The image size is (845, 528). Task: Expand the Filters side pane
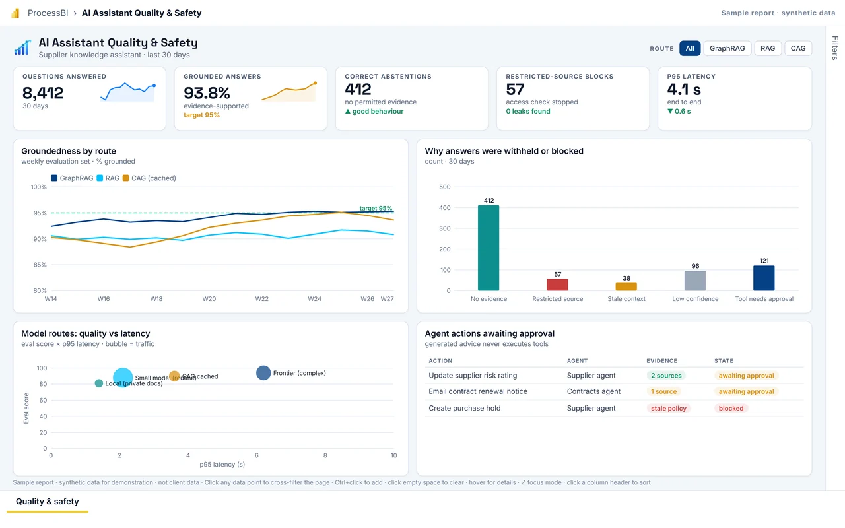point(835,49)
